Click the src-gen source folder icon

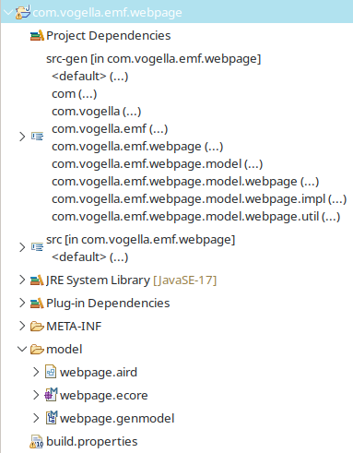tap(37, 137)
